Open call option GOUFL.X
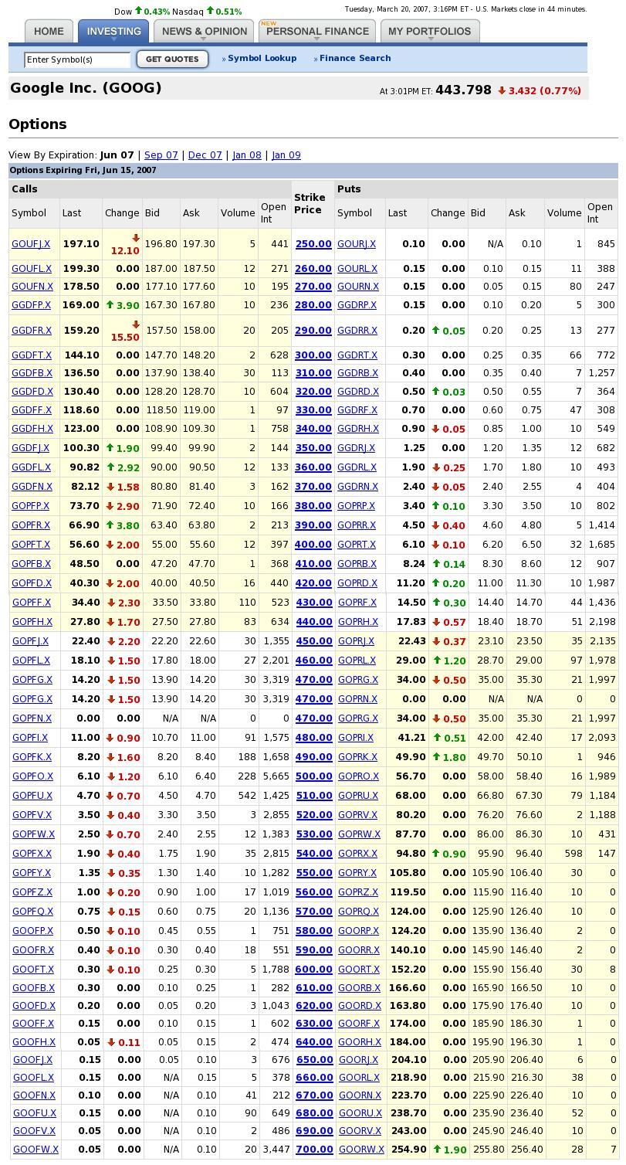 [x=31, y=269]
